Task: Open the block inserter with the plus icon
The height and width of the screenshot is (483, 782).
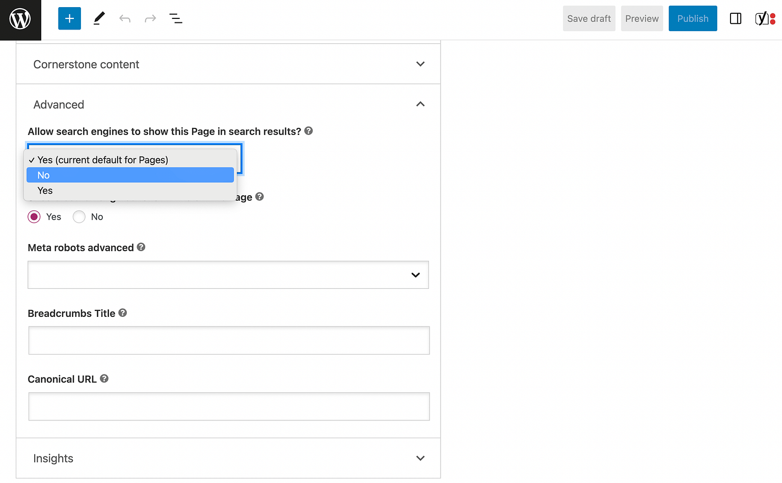Action: [69, 18]
